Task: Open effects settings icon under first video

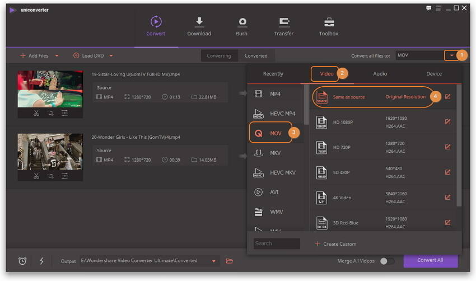Action: point(65,113)
